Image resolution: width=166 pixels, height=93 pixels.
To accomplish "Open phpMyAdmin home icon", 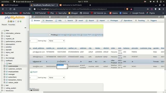I will tap(9, 21).
